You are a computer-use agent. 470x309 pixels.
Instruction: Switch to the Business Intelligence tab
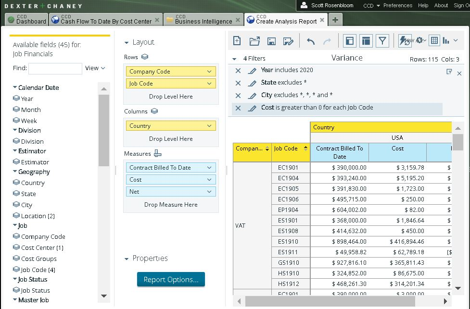[203, 19]
